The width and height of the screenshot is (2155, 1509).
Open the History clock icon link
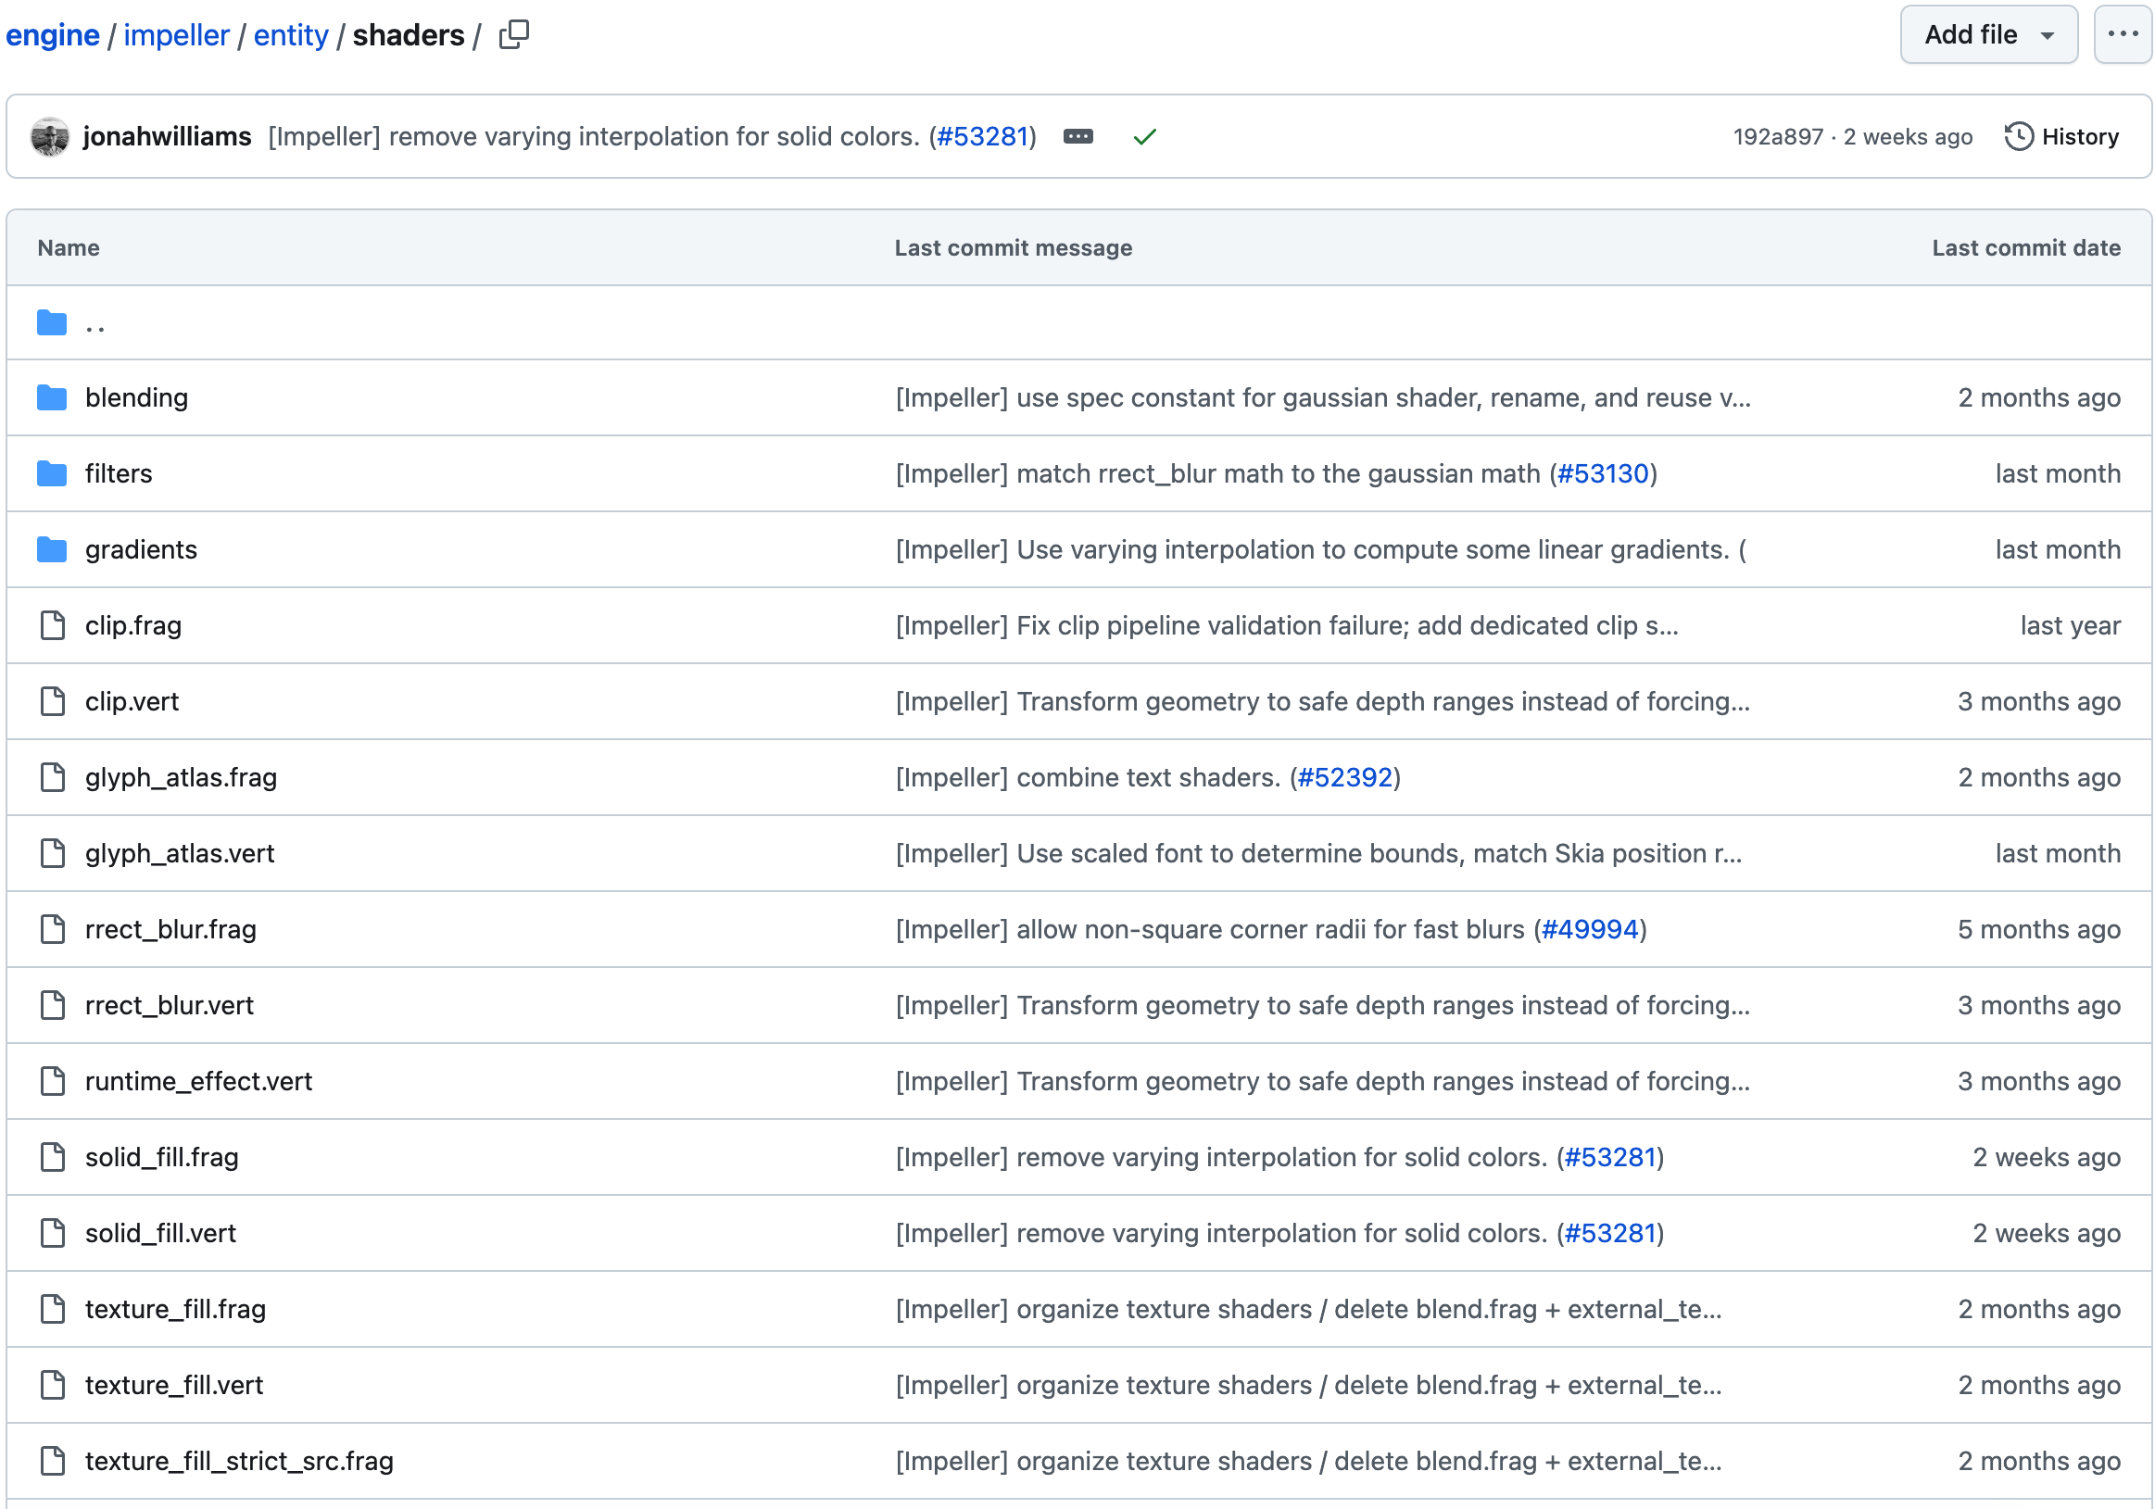(x=2018, y=137)
